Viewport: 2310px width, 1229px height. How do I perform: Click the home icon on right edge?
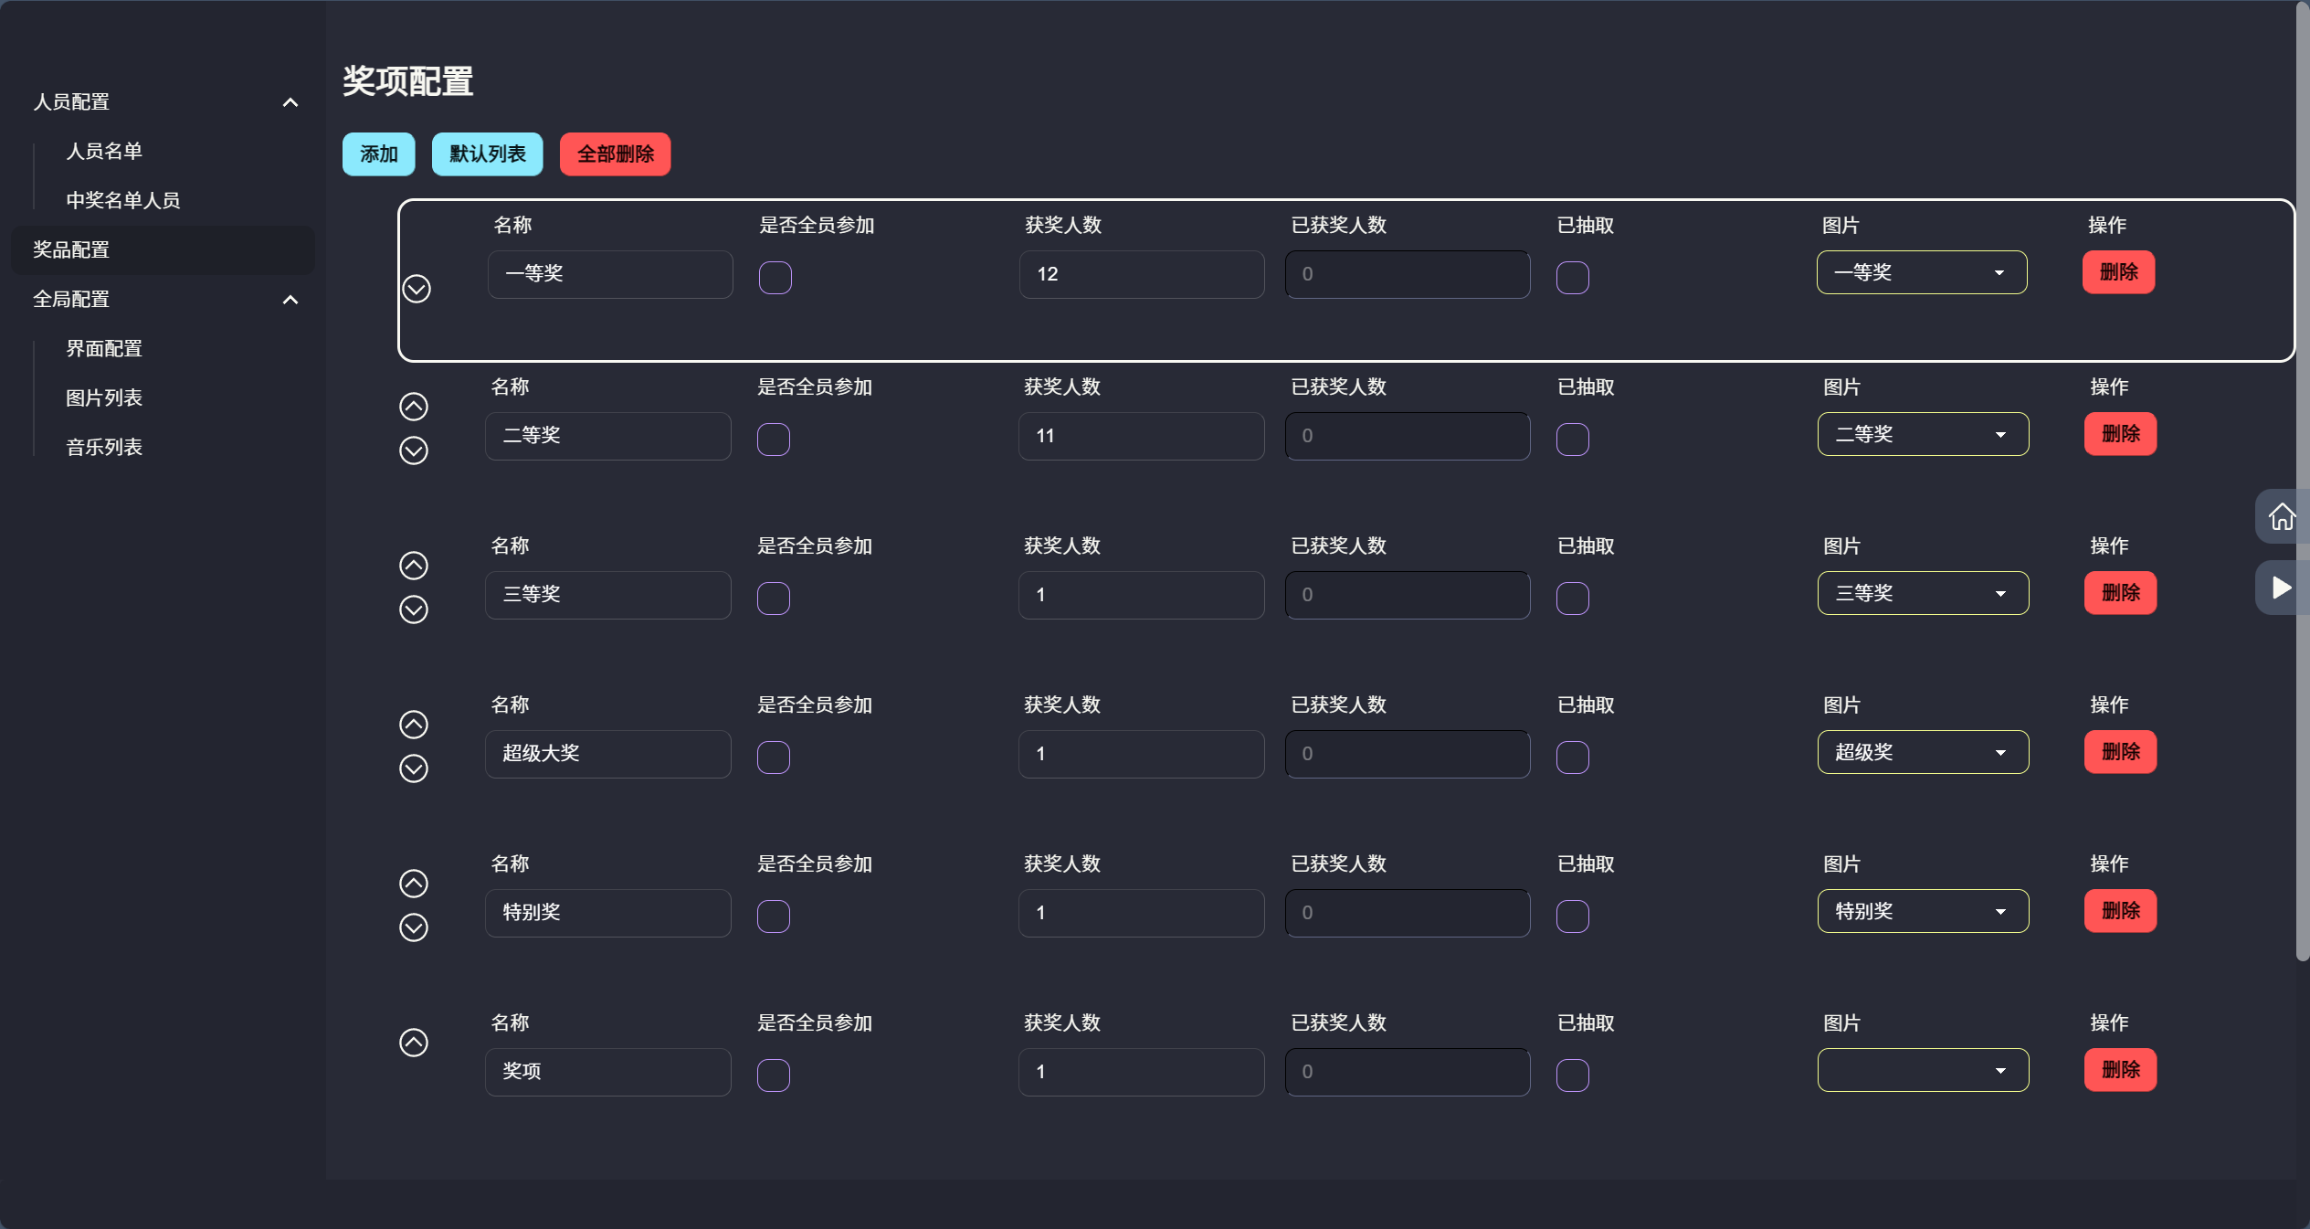tap(2281, 517)
